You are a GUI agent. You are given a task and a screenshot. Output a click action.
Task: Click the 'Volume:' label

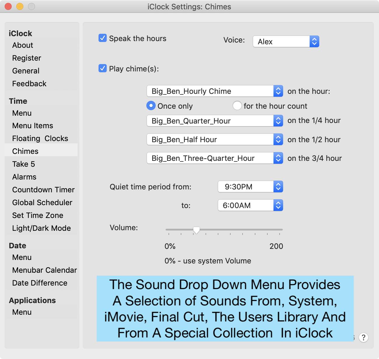(124, 228)
